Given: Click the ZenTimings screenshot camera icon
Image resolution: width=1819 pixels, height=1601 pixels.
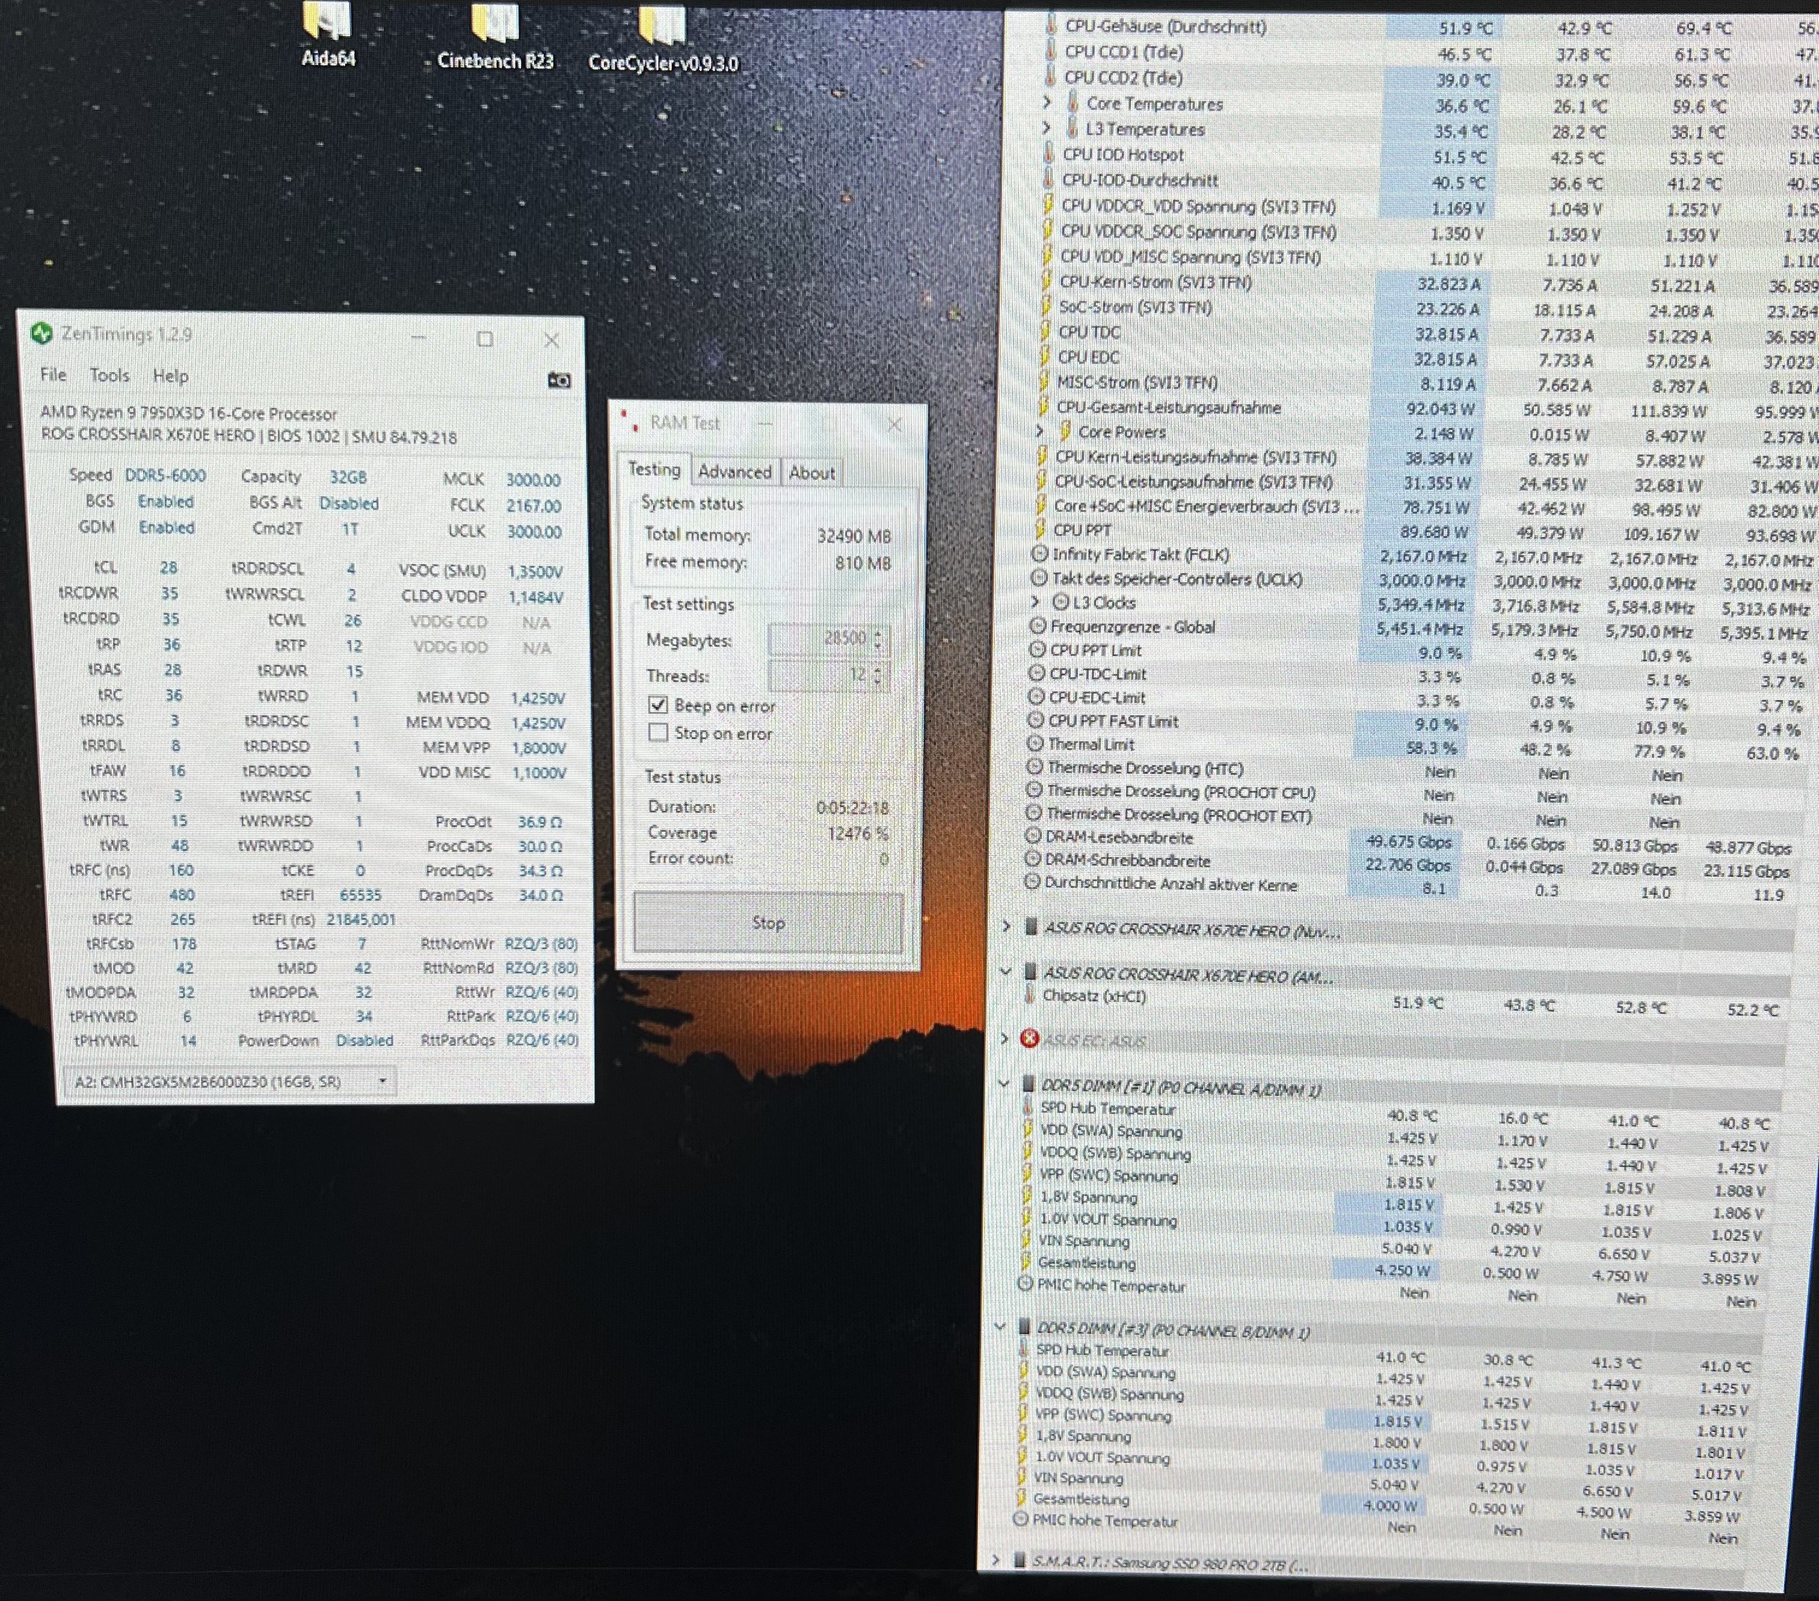Looking at the screenshot, I should click(x=559, y=380).
